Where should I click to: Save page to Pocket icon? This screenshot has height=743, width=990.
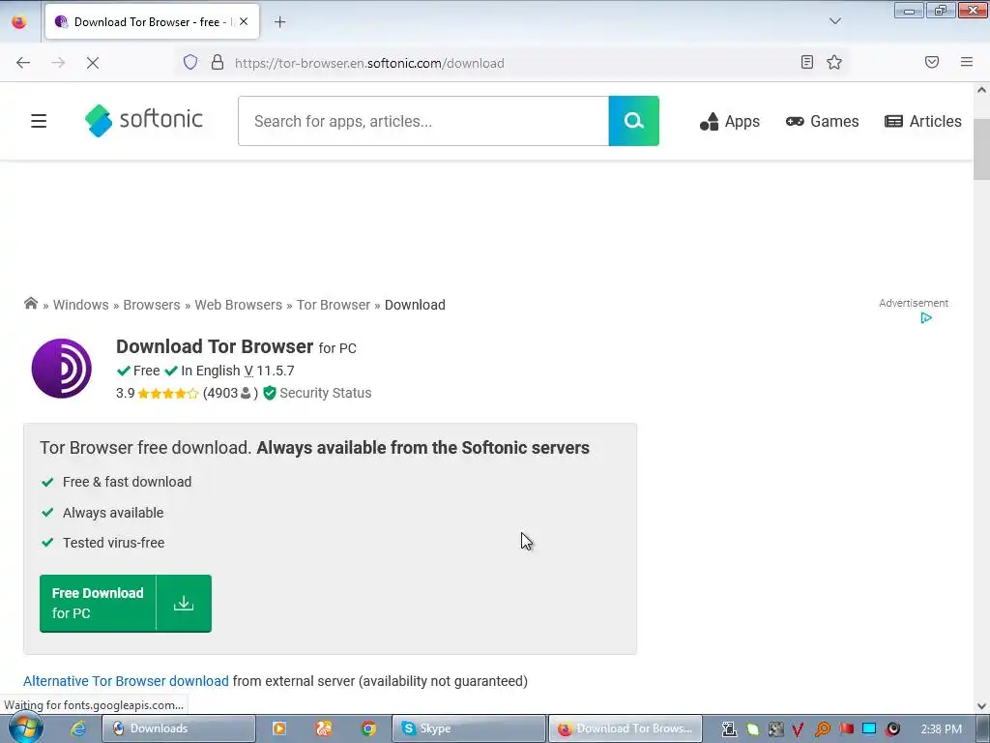pos(932,62)
